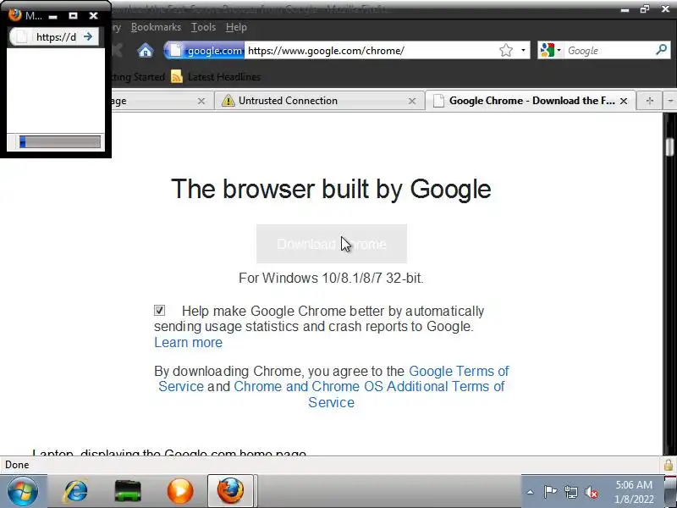Click the Firefox Home toolbar icon
677x508 pixels.
[145, 51]
